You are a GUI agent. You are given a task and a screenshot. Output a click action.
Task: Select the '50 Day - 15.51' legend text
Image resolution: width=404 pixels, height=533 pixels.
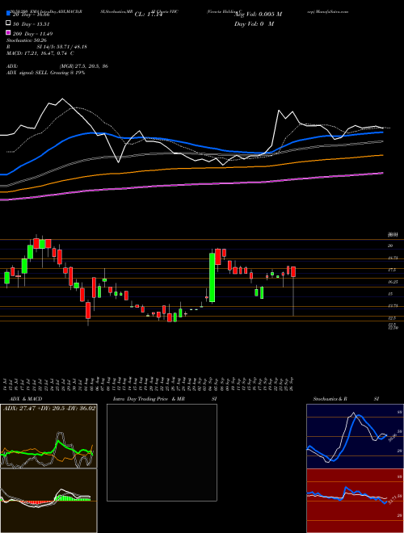32,24
